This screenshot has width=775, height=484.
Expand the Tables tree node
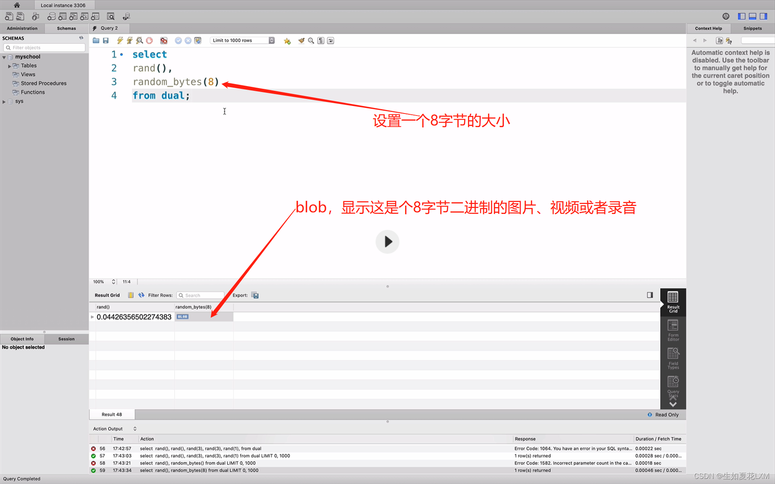click(10, 66)
